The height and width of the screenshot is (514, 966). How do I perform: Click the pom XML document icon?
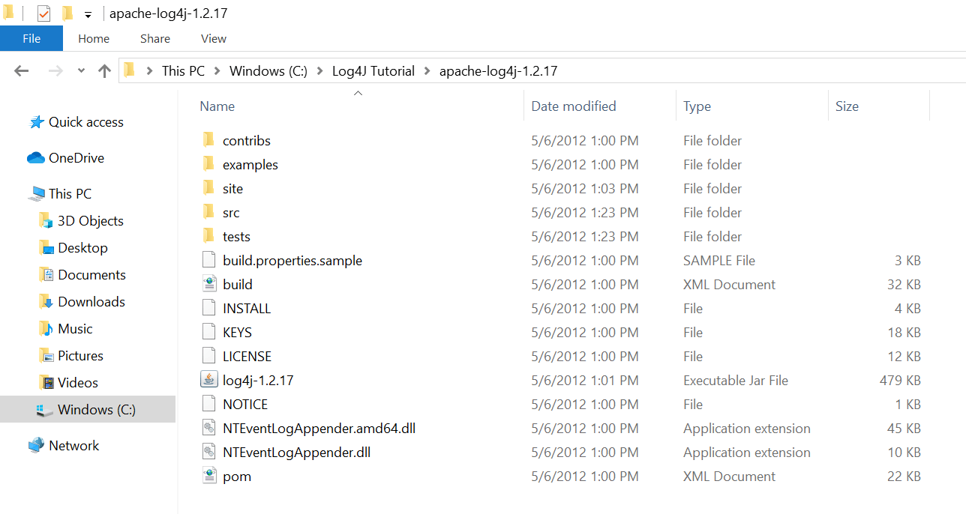pos(208,477)
